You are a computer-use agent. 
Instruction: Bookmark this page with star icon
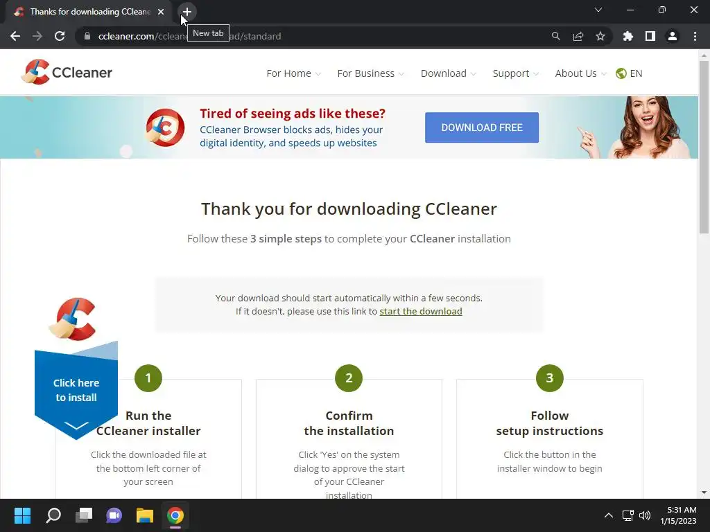tap(600, 36)
